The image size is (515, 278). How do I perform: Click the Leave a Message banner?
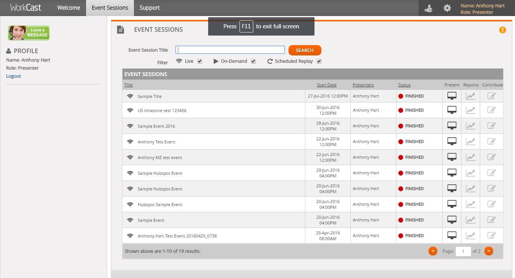[29, 33]
